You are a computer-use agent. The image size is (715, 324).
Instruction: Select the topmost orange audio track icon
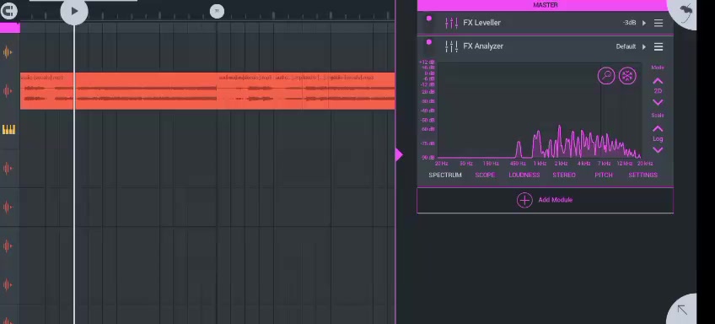tap(8, 52)
